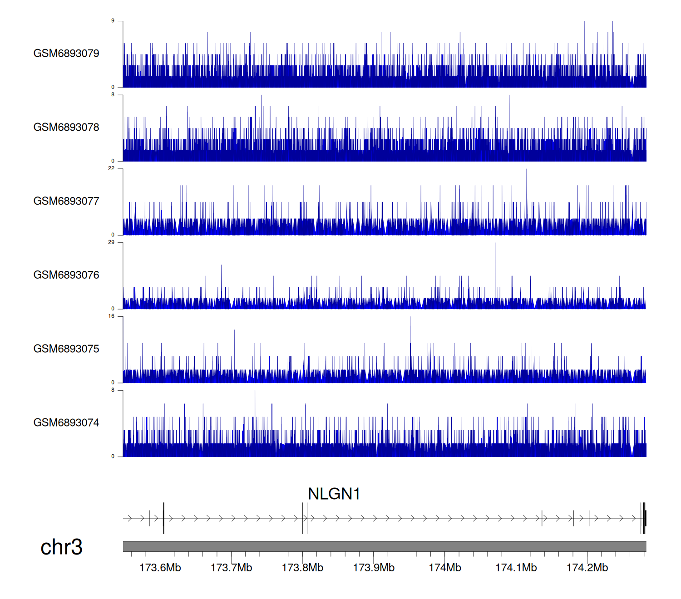Select the 174Mb axis label
This screenshot has width=681, height=599.
(x=445, y=568)
